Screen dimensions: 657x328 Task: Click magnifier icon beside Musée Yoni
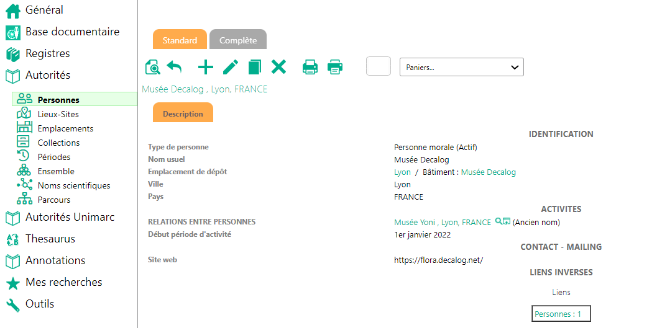[498, 221]
